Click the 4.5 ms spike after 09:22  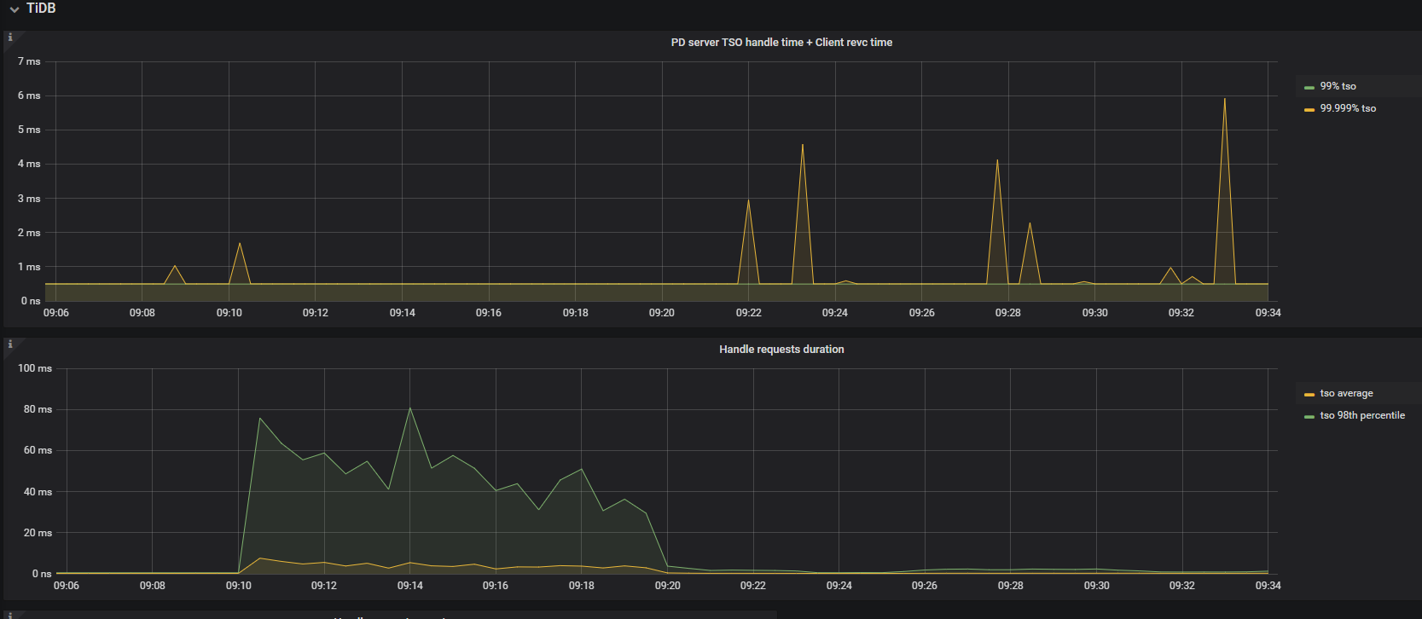(x=802, y=146)
